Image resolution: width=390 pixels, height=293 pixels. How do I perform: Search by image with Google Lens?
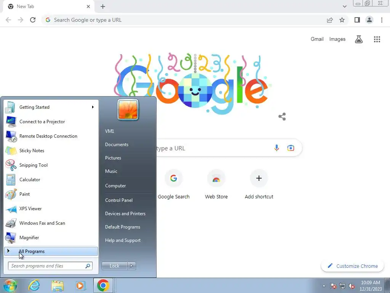[291, 148]
